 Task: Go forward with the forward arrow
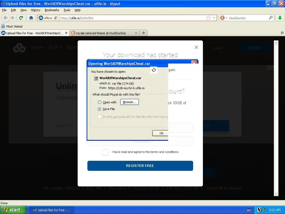(13, 18)
